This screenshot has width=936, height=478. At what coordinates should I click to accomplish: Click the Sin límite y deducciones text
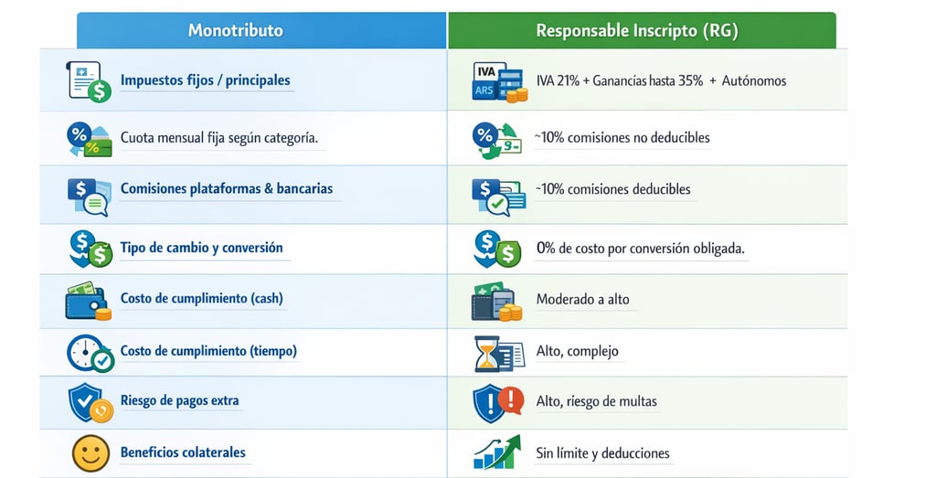(x=602, y=453)
